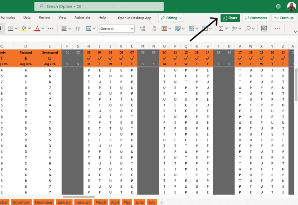Open the General number format dropdown
This screenshot has width=298, height=205.
click(x=117, y=28)
